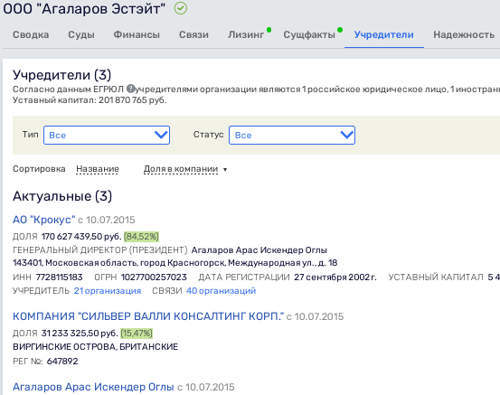Expand the Статус dropdown
500x395 pixels.
pos(292,135)
